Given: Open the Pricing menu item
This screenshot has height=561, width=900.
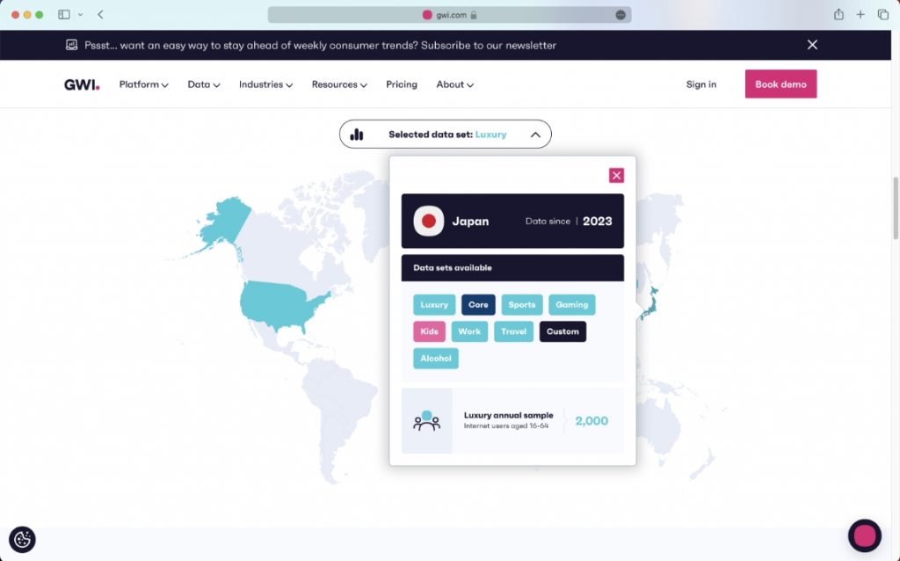Looking at the screenshot, I should (402, 84).
